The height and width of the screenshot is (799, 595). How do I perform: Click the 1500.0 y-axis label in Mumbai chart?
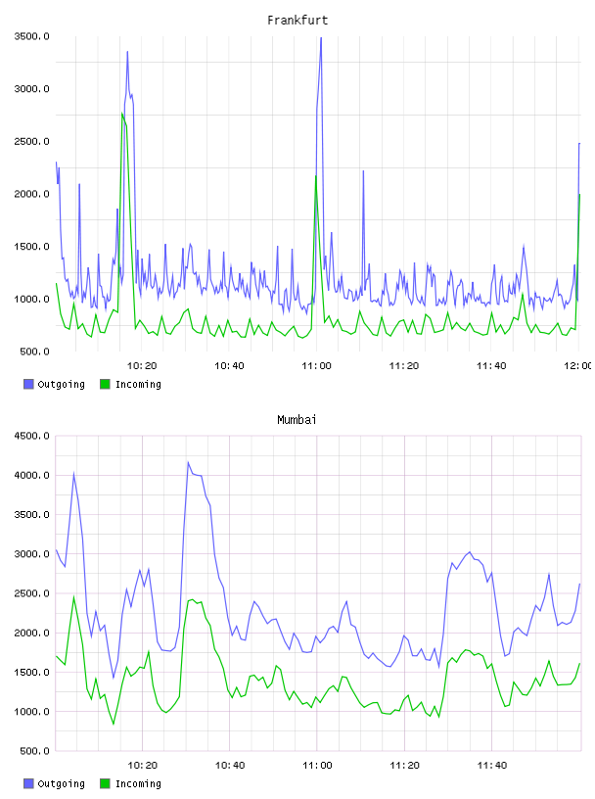[32, 672]
